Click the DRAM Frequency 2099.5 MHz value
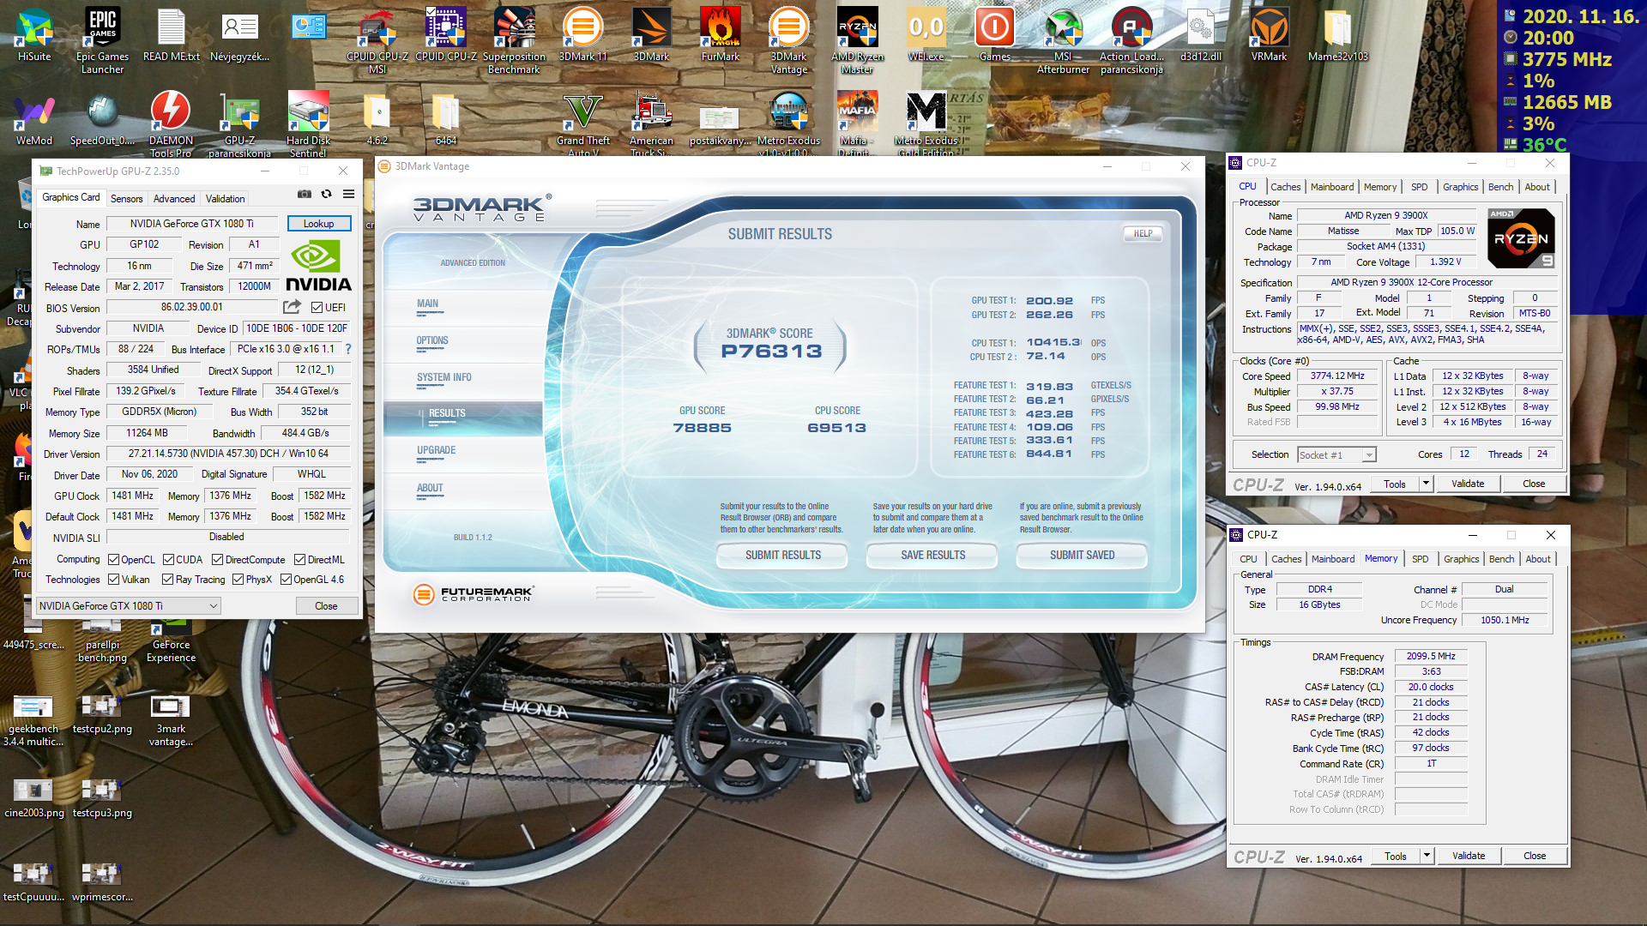This screenshot has height=926, width=1647. point(1430,656)
